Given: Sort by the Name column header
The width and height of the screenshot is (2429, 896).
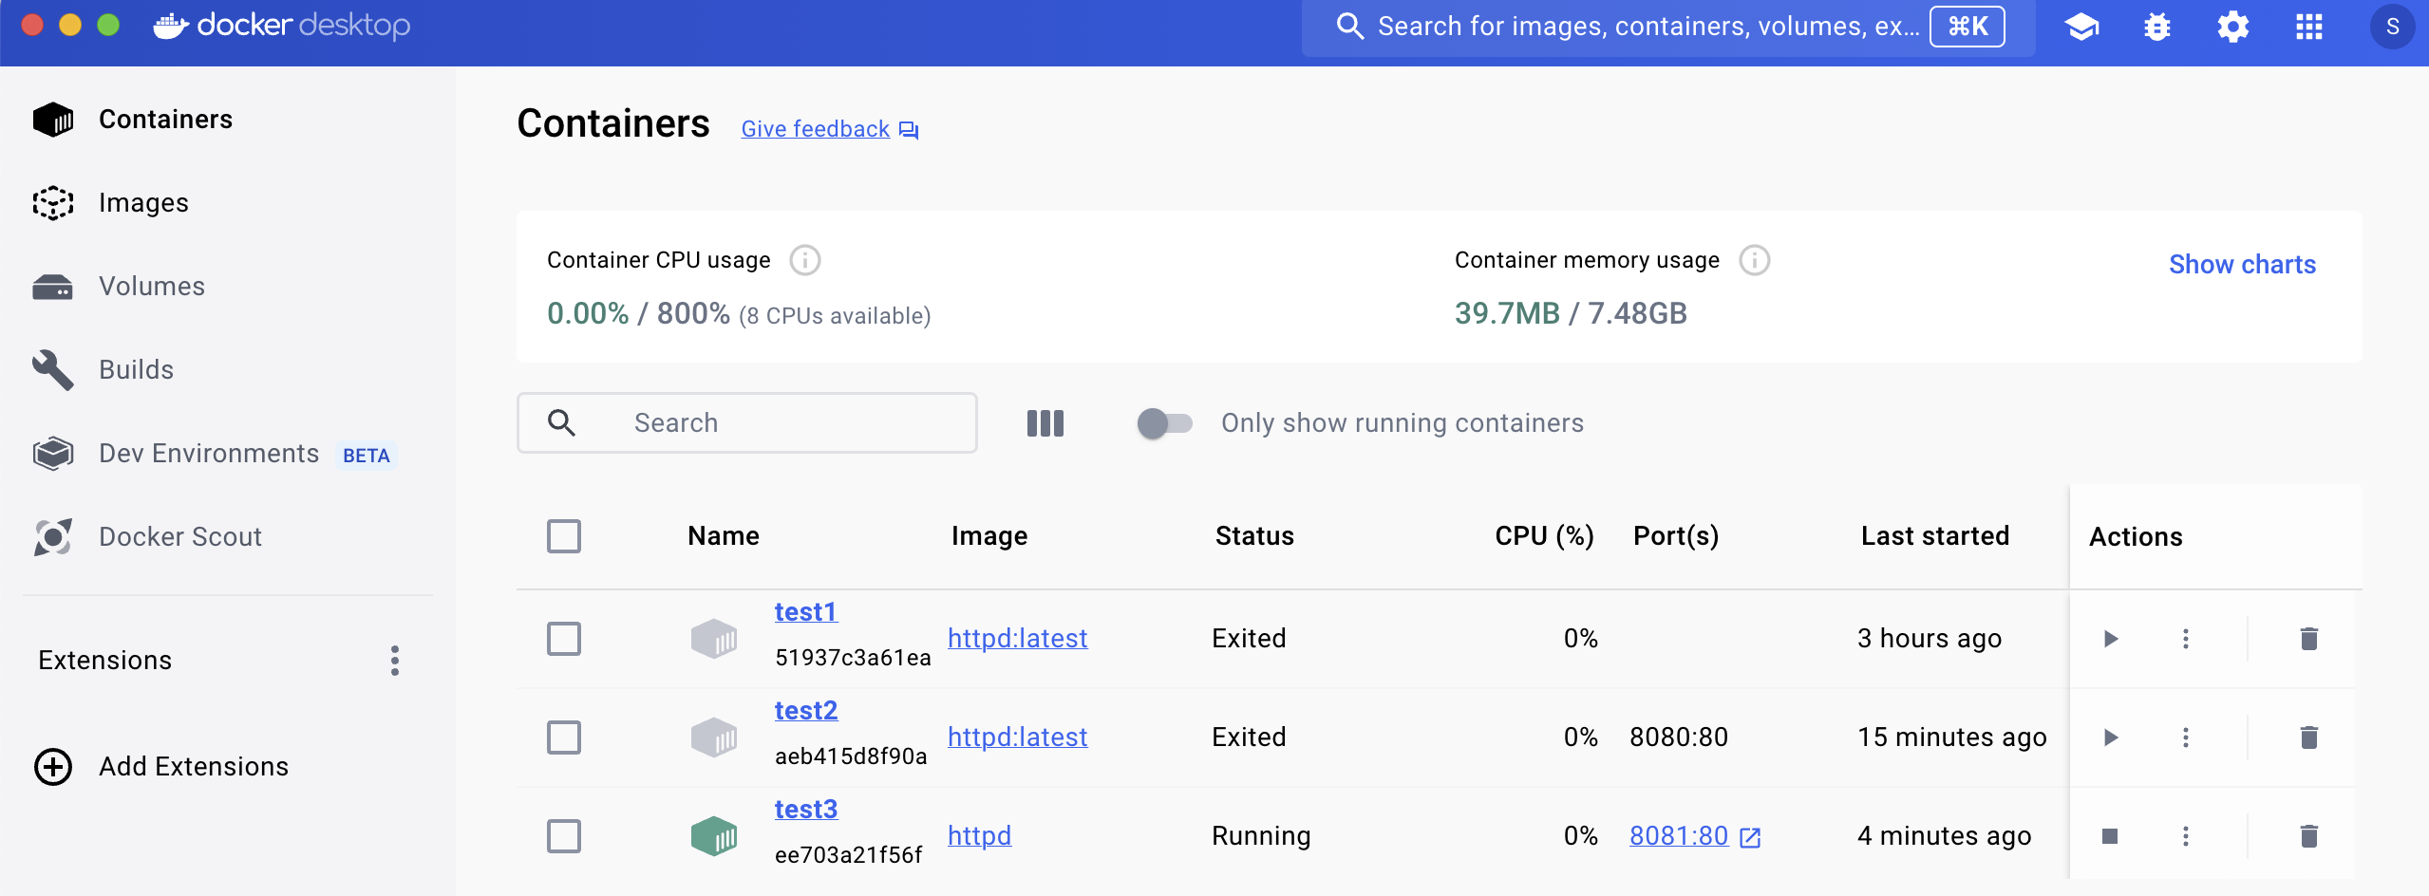Looking at the screenshot, I should pyautogui.click(x=724, y=536).
